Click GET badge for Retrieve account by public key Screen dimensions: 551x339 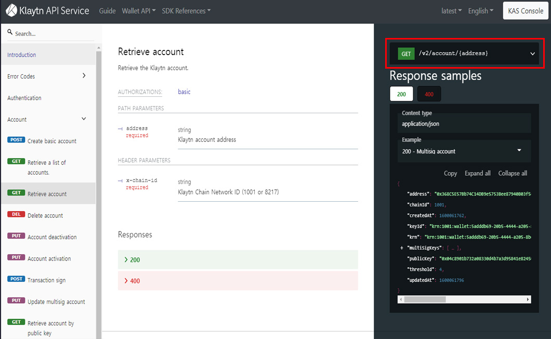16,322
